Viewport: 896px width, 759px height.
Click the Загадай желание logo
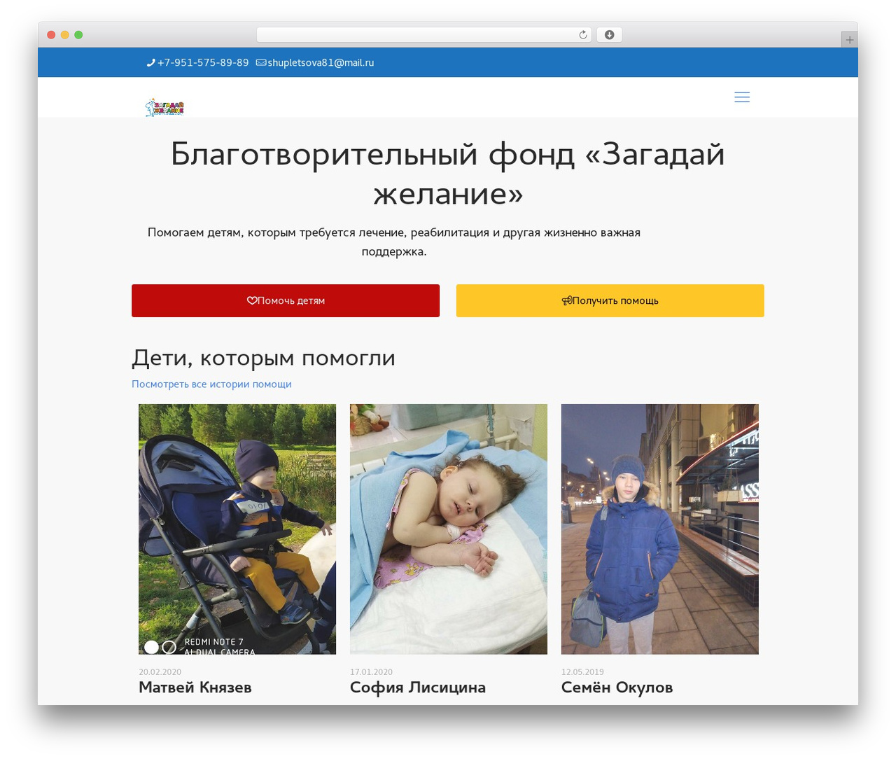164,107
